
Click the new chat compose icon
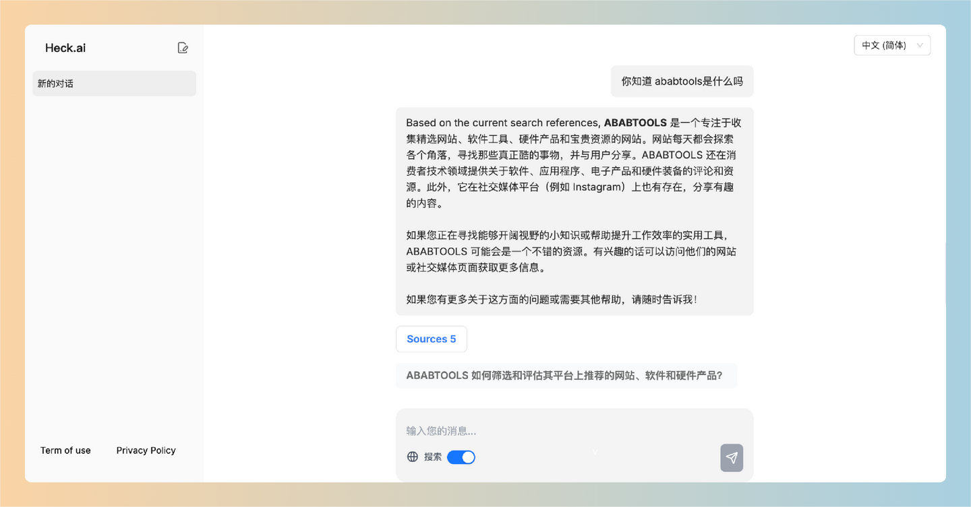point(183,48)
